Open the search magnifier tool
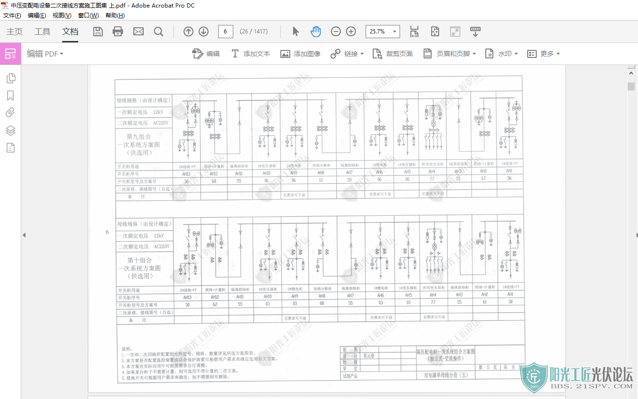Screen dimensions: 638x399 (159, 32)
